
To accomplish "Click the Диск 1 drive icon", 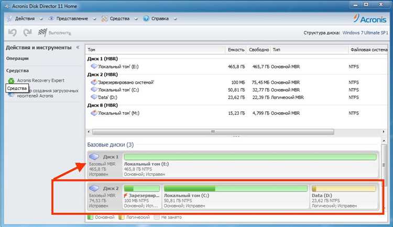I will pyautogui.click(x=94, y=157).
